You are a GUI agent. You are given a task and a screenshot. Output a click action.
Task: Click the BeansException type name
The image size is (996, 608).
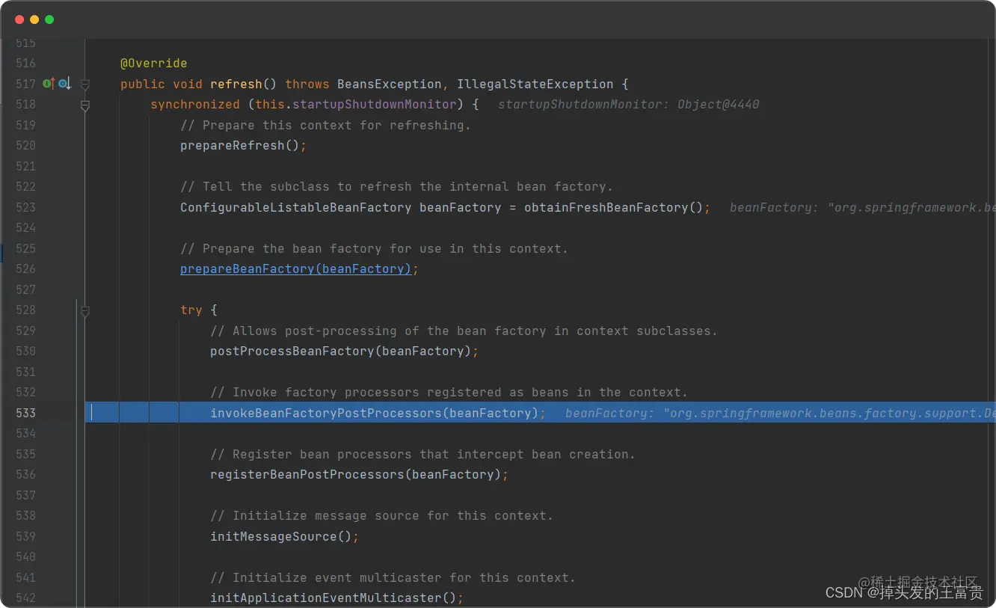click(x=389, y=84)
